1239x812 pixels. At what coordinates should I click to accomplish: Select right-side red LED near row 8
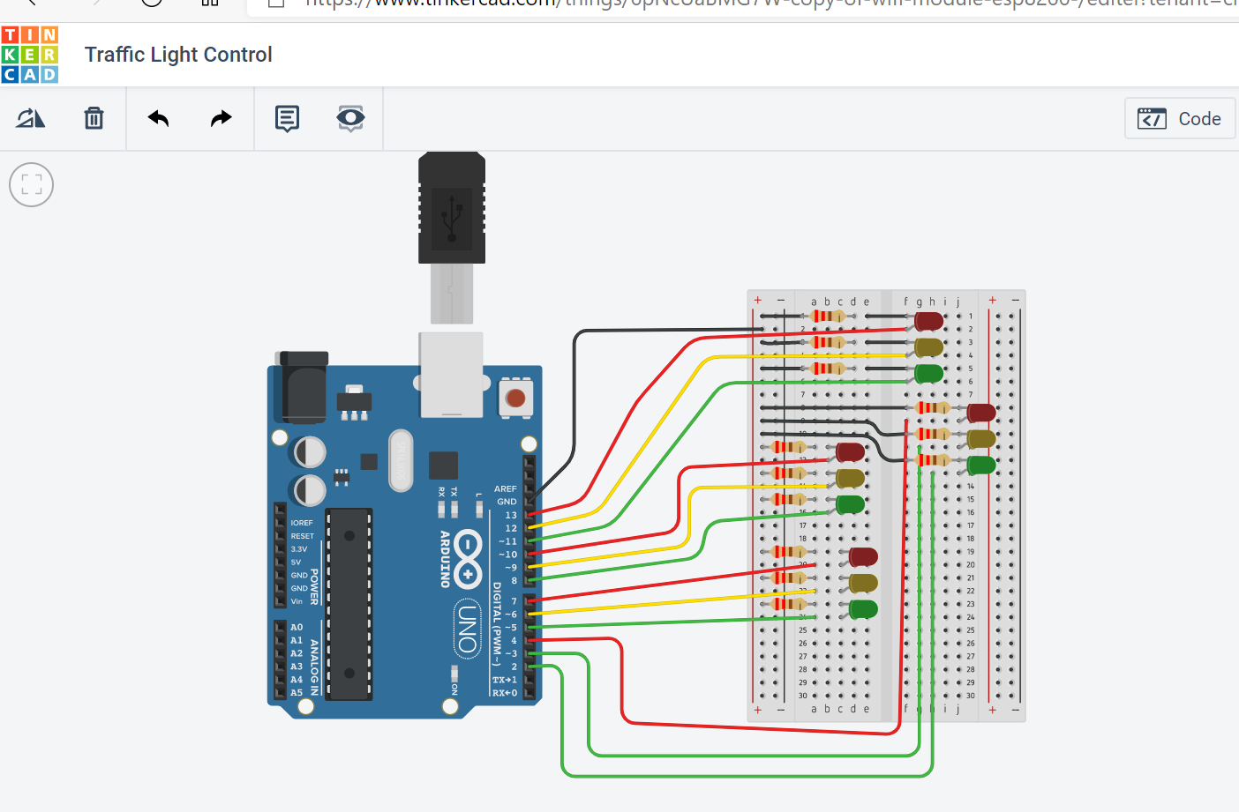pos(980,413)
